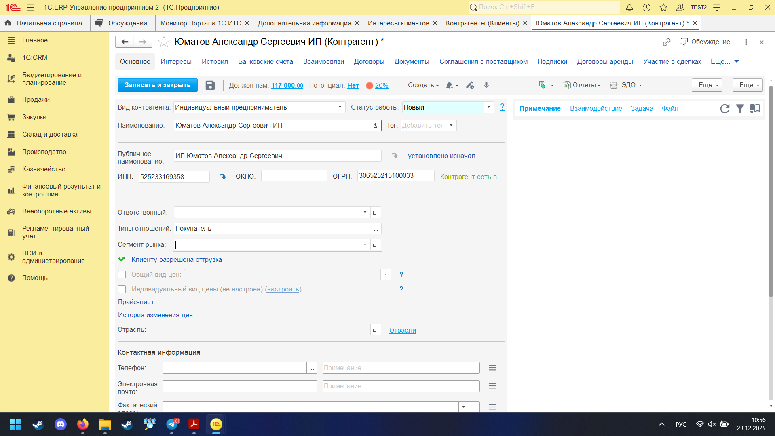
Task: Enable the Индивидуальный вид цены checkbox
Action: (122, 289)
